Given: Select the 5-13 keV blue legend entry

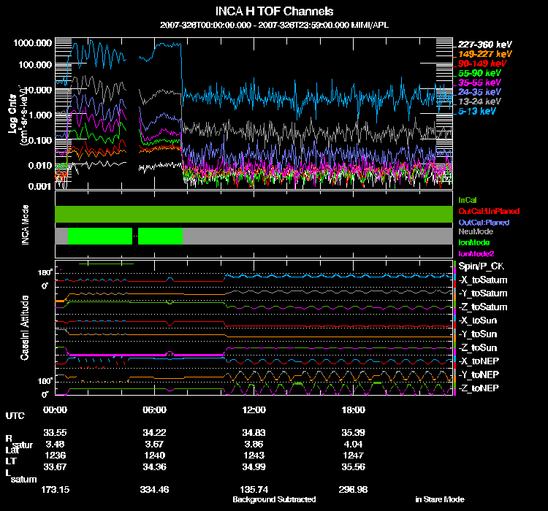Looking at the screenshot, I should click(x=476, y=111).
